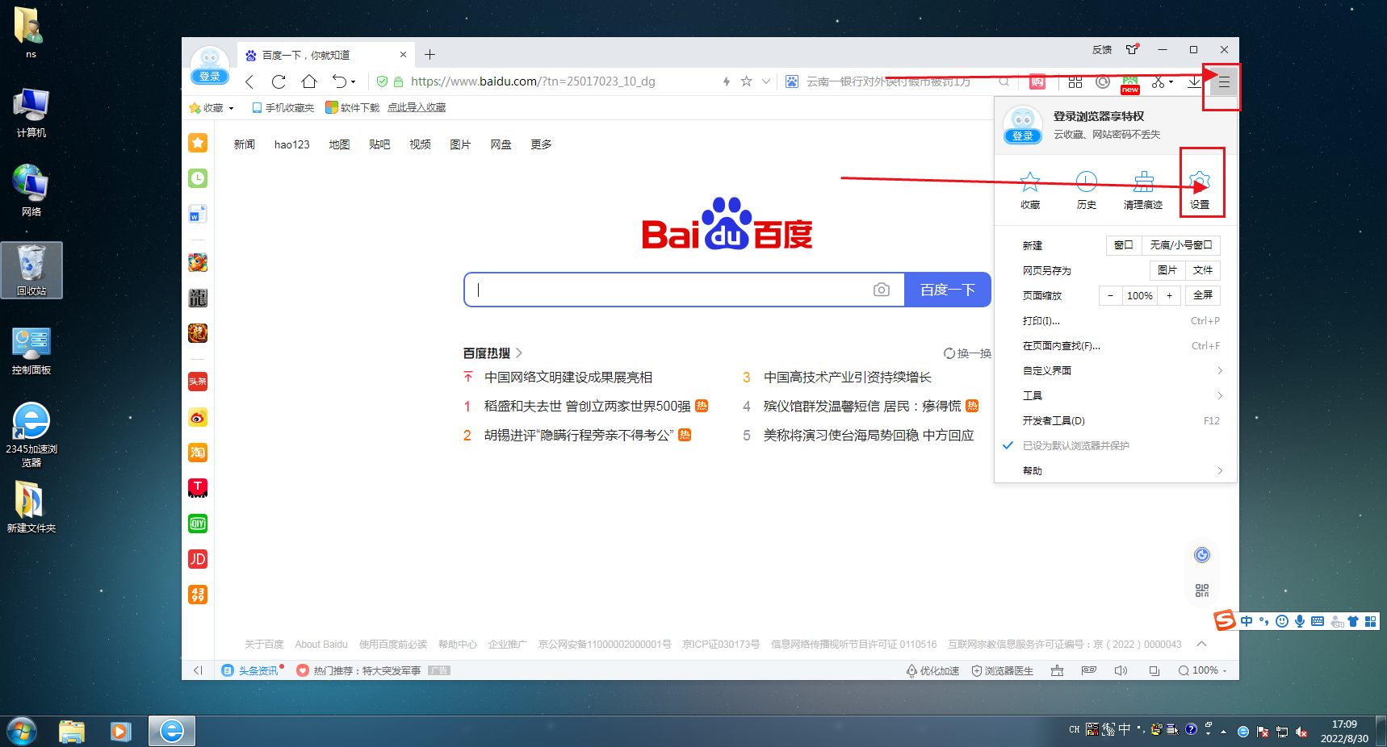Go back with the browser back arrow
Screen dimensions: 1387x747
coord(249,81)
